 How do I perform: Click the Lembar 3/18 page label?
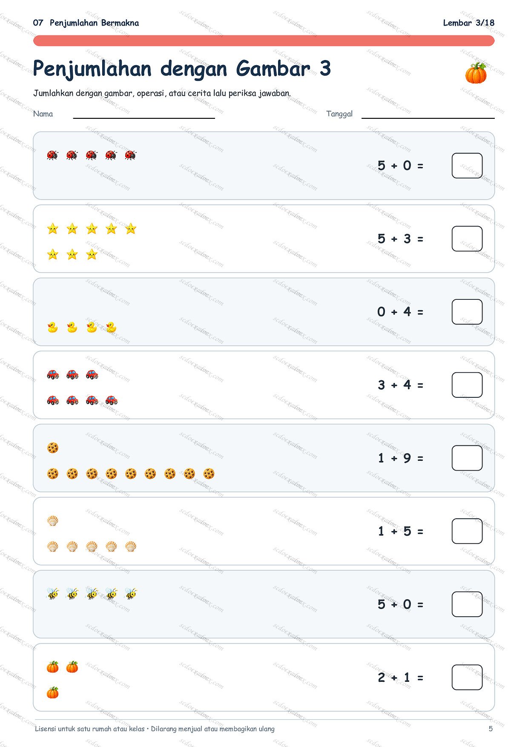pyautogui.click(x=469, y=23)
